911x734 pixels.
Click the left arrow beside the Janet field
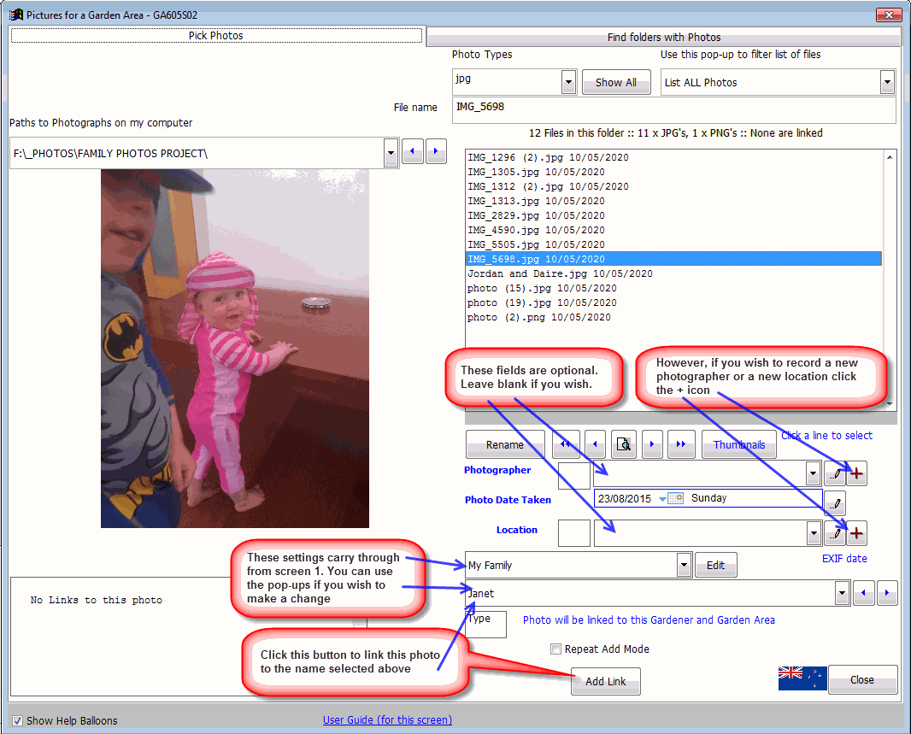[863, 593]
